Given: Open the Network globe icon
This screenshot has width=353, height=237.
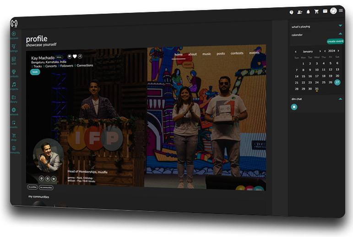Looking at the screenshot, I should [14, 110].
